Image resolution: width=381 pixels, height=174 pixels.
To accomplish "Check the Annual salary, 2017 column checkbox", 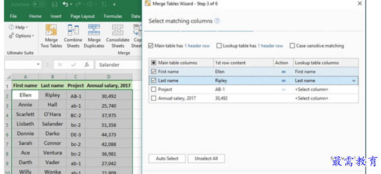I will (x=154, y=98).
